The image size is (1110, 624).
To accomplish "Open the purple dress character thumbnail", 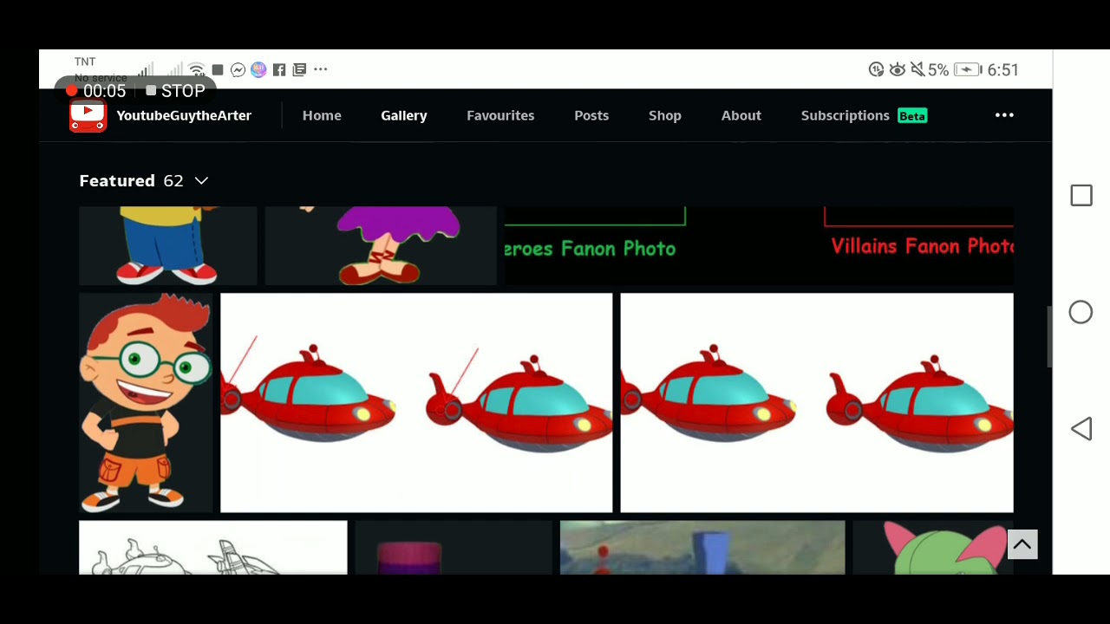I will 381,246.
